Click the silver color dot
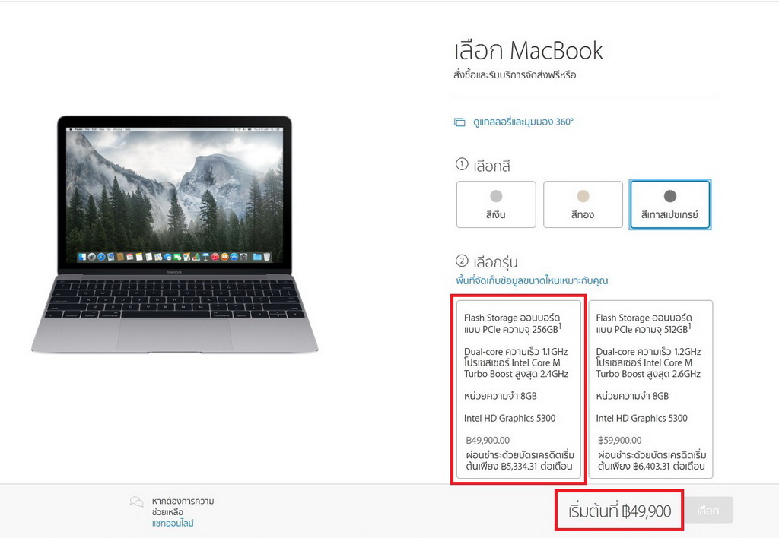The width and height of the screenshot is (779, 538). pyautogui.click(x=496, y=196)
